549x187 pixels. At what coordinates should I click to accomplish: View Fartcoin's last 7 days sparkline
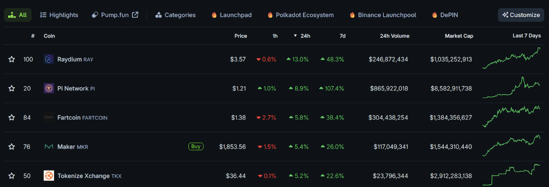[511, 117]
